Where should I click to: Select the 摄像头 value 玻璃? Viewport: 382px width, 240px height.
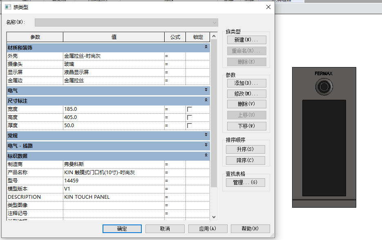(114, 64)
